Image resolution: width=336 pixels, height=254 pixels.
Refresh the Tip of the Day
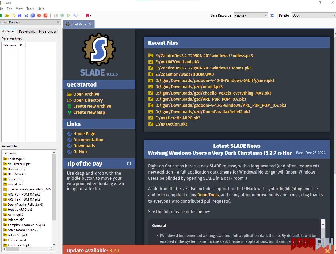coord(129,163)
